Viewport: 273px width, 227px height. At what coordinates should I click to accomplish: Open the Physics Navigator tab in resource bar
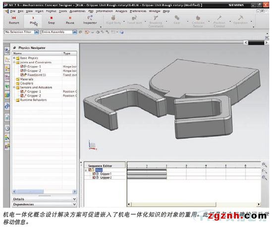(7, 60)
